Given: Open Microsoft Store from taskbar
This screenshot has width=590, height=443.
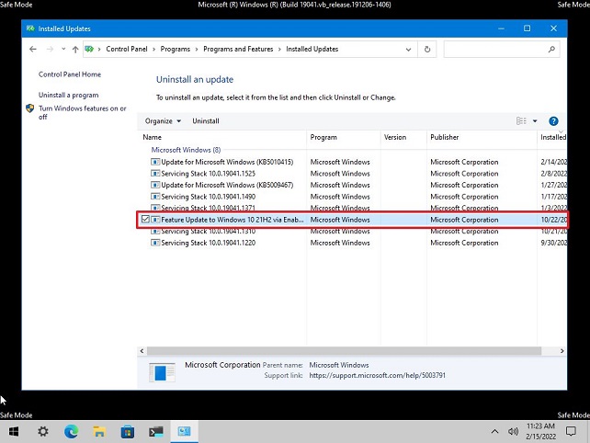Looking at the screenshot, I should tap(128, 432).
